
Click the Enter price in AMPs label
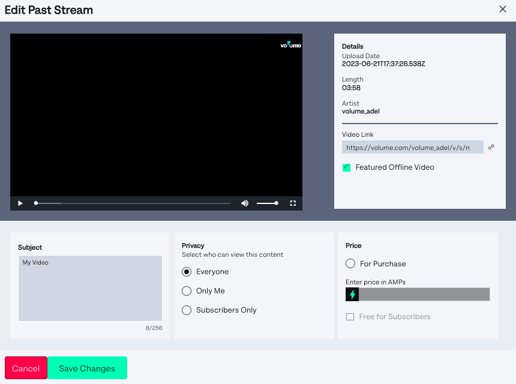376,282
